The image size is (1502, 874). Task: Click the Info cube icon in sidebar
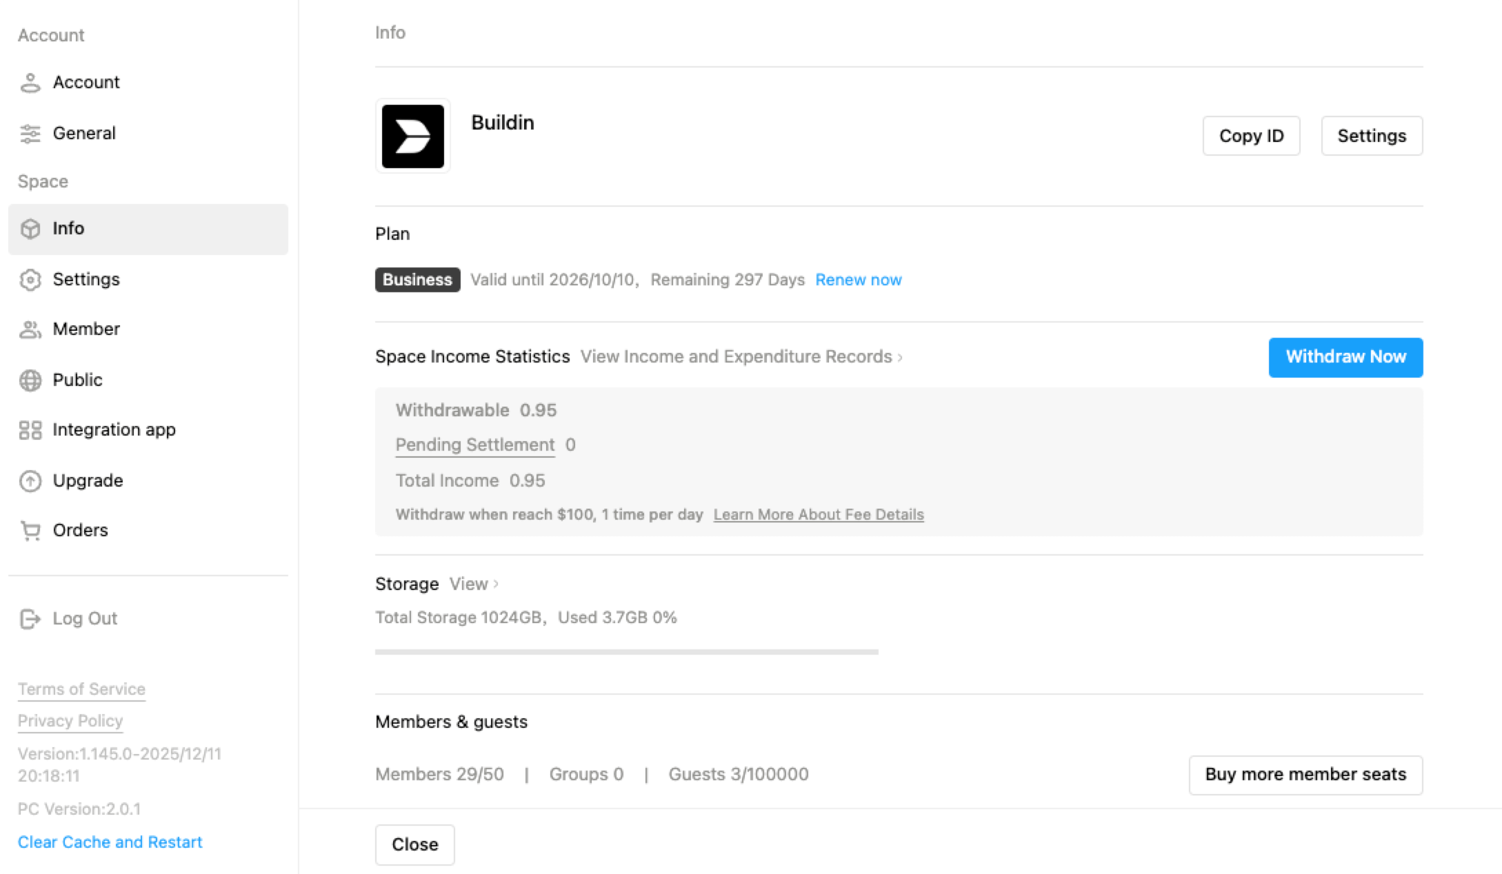pyautogui.click(x=30, y=228)
